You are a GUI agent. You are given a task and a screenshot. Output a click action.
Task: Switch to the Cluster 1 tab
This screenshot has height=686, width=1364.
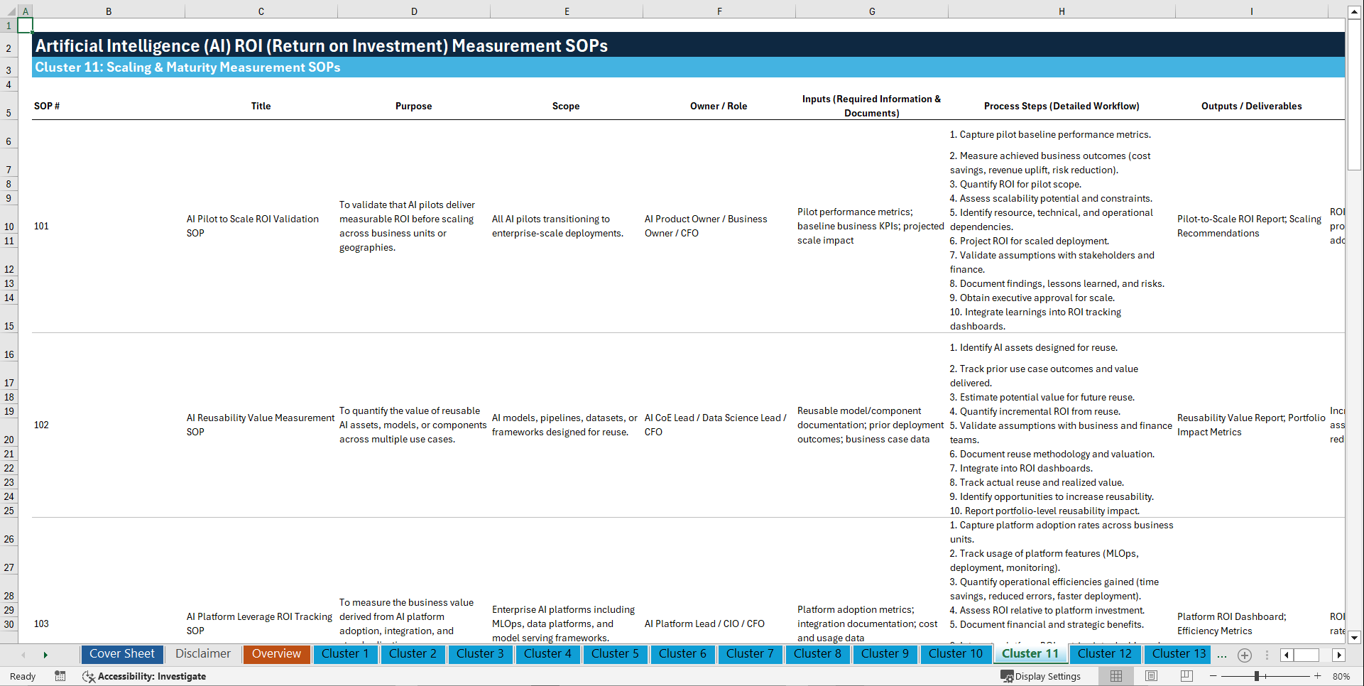(x=345, y=654)
